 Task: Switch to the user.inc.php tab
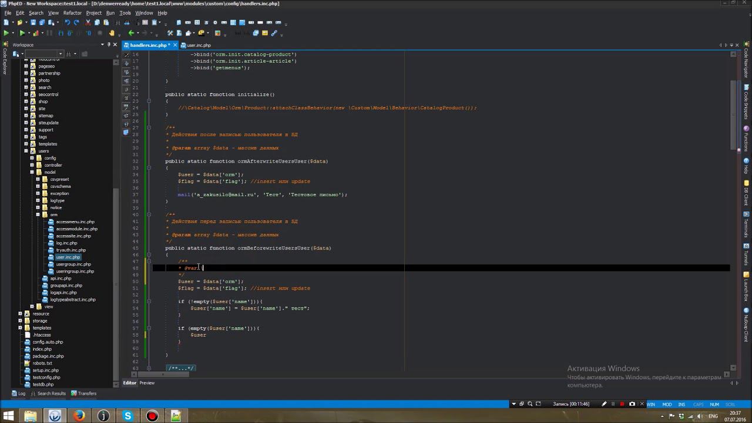pos(198,45)
